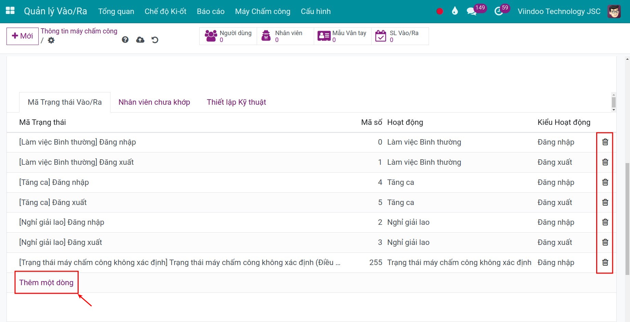
Task: Click Thêm một dòng link
Action: pos(46,282)
